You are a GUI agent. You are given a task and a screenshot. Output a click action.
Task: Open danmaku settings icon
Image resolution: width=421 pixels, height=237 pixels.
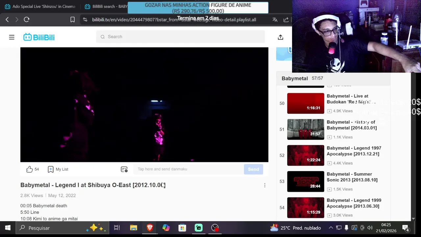[124, 169]
